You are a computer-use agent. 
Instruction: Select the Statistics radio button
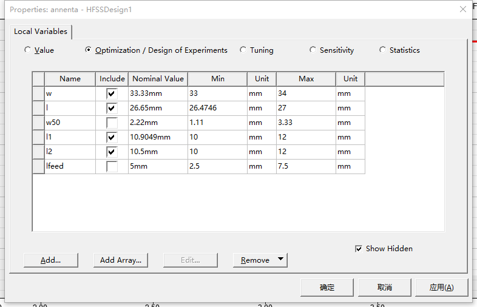click(383, 50)
